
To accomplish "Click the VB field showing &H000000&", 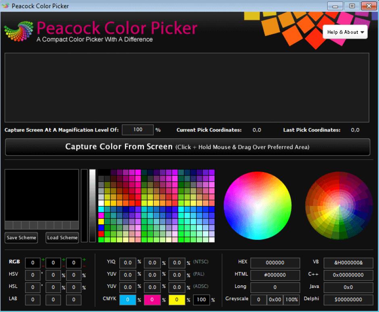I will 348,263.
